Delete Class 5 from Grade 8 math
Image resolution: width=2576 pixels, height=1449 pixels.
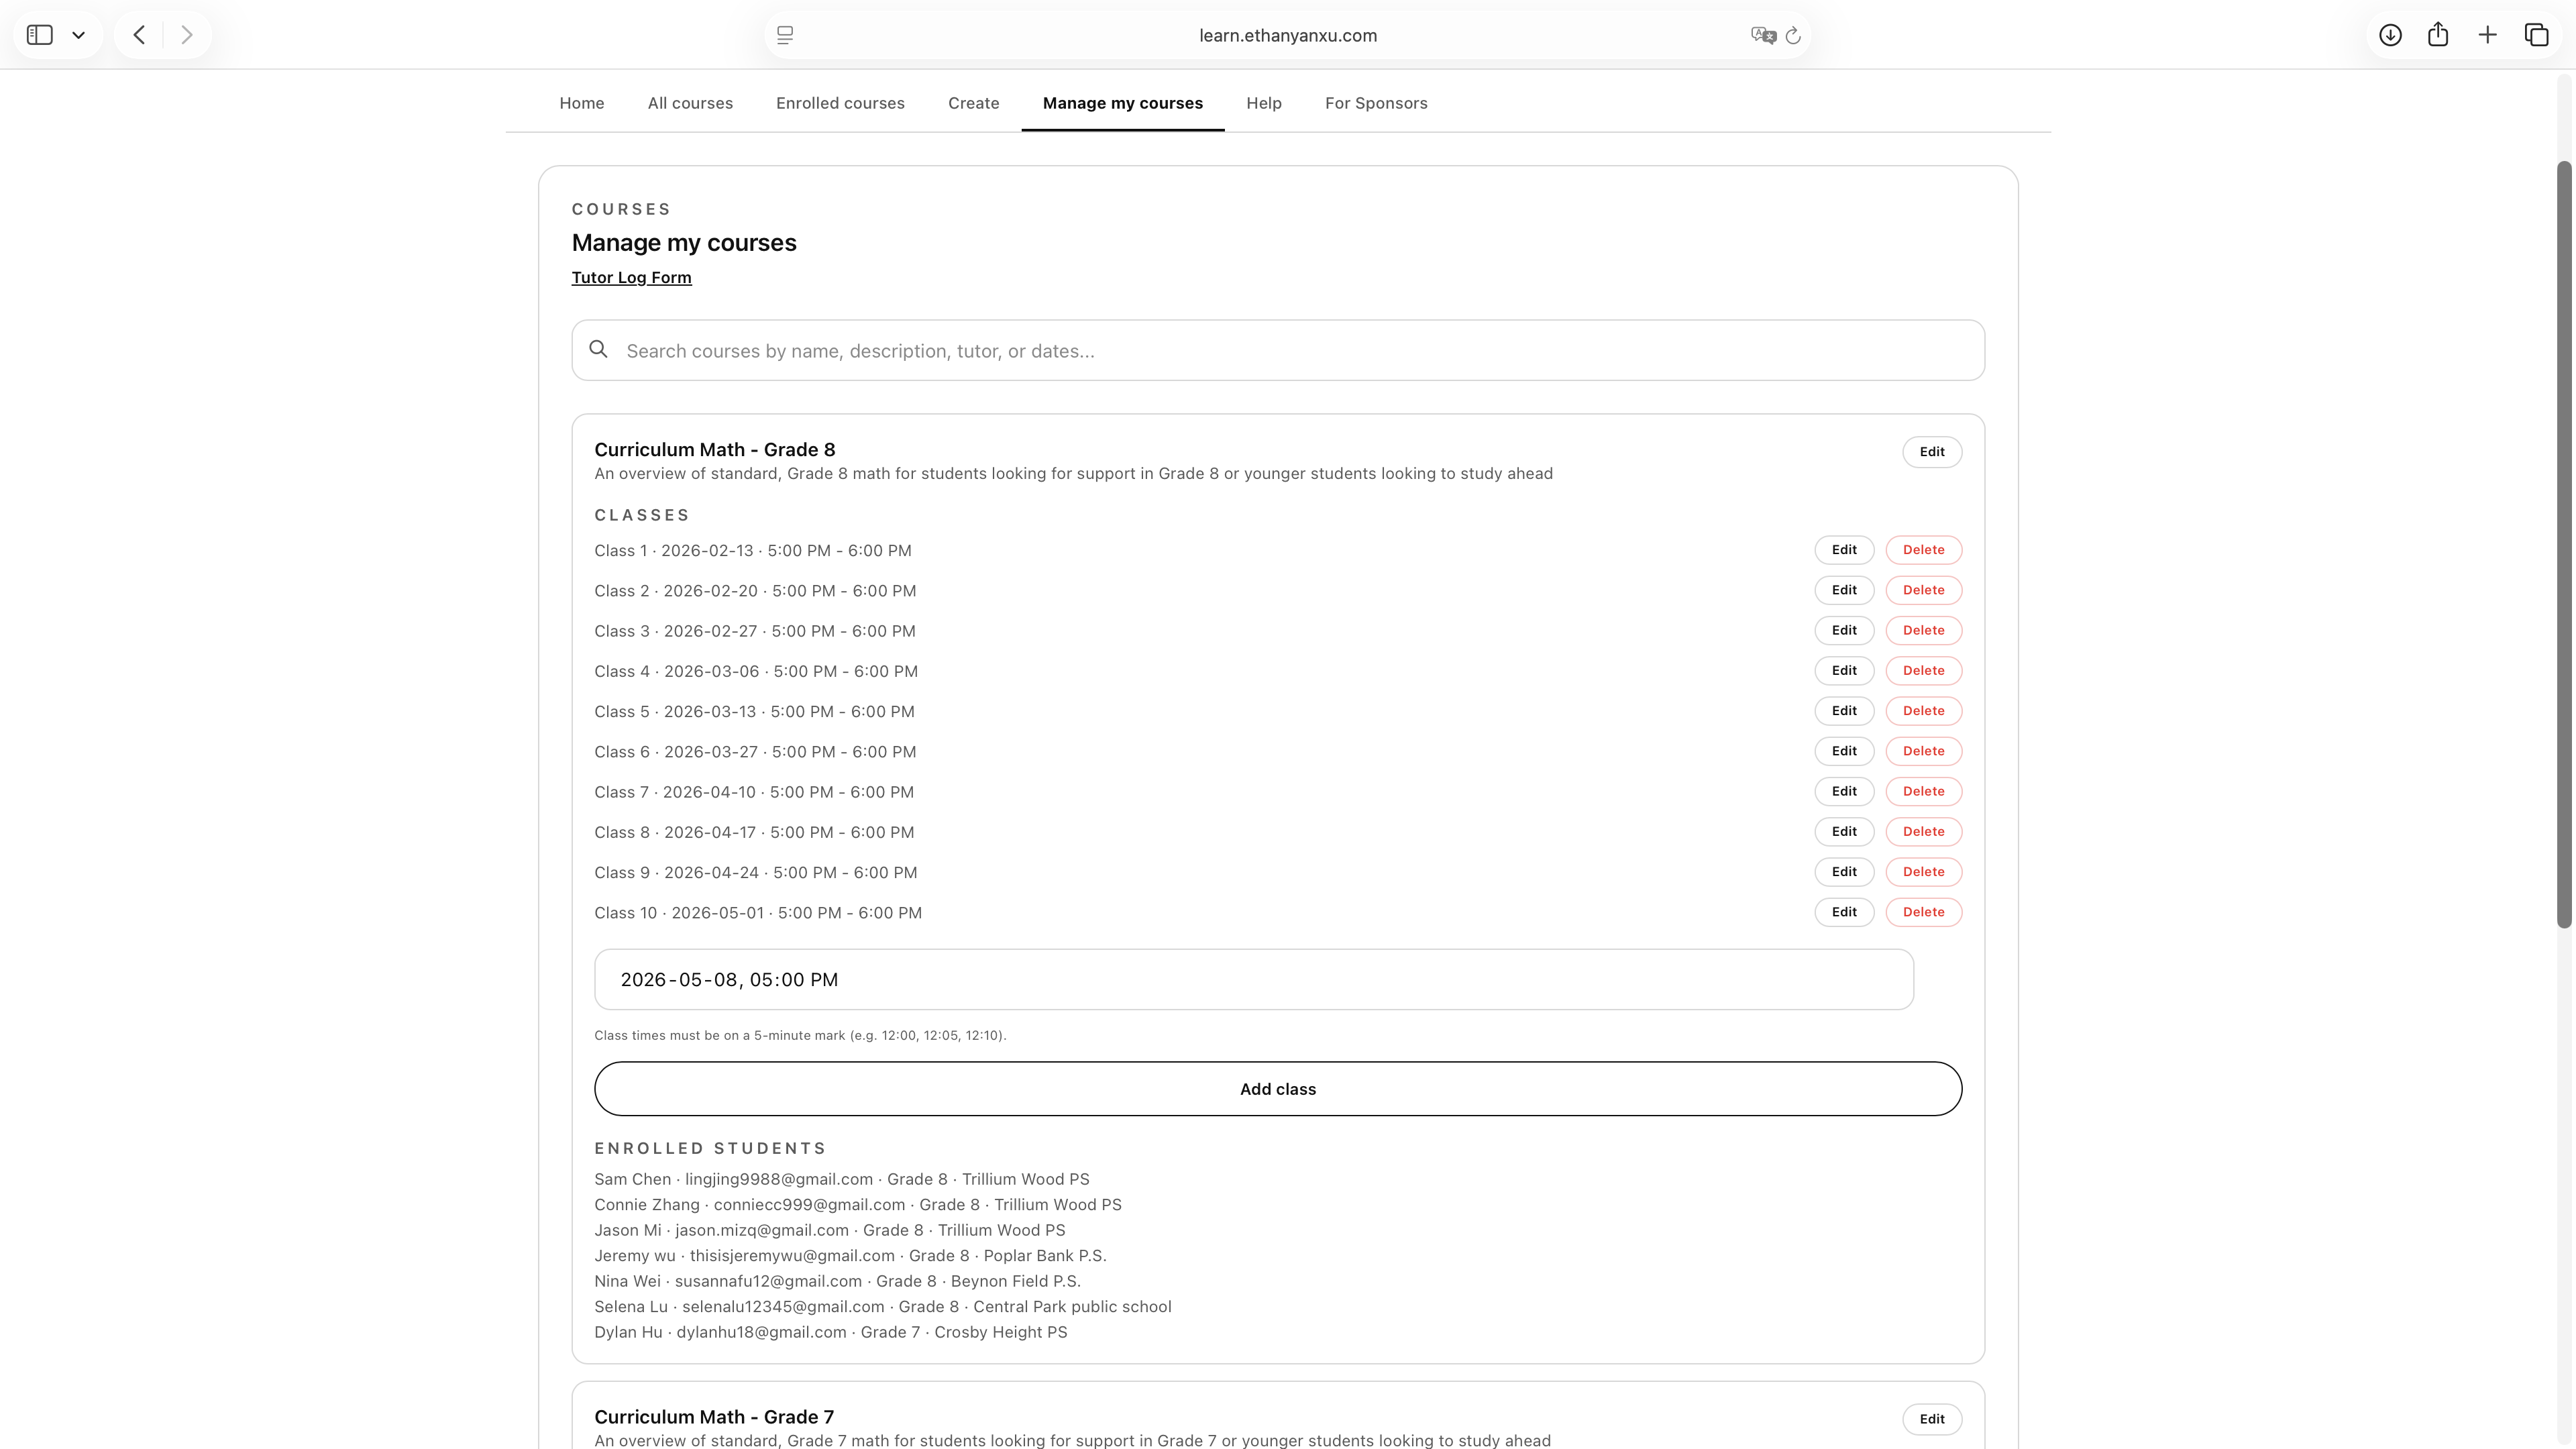1922,710
